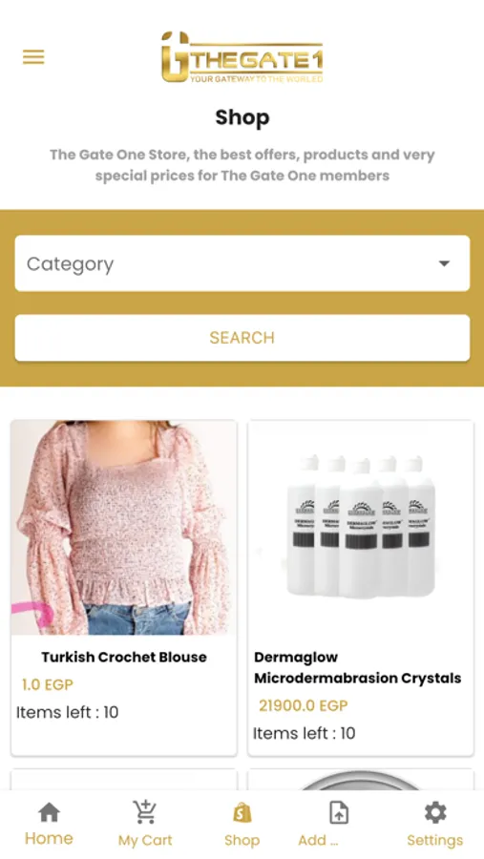Select the Dermaglow Microdermabrasion Crystals title

click(357, 667)
